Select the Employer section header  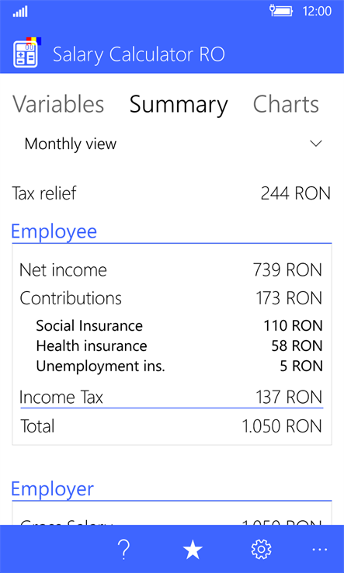(x=52, y=488)
